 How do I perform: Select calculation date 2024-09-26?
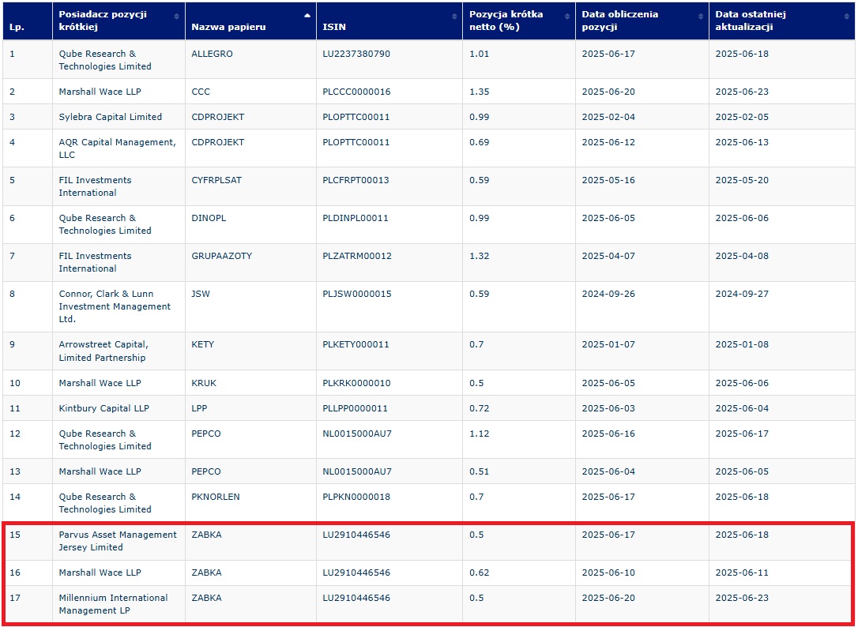[x=608, y=294]
